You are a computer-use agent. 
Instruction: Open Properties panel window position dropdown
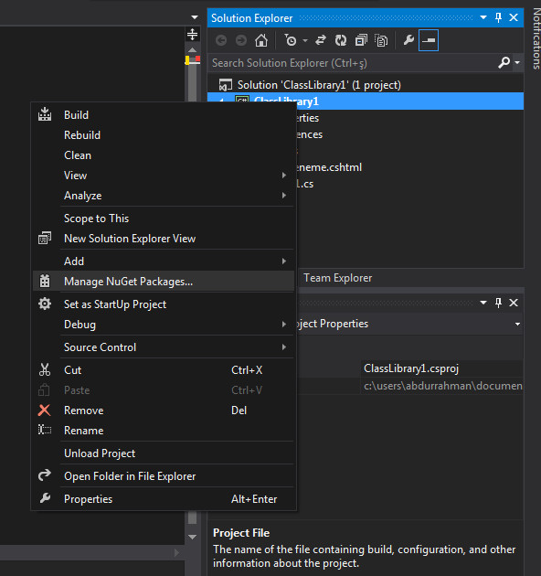tap(483, 303)
